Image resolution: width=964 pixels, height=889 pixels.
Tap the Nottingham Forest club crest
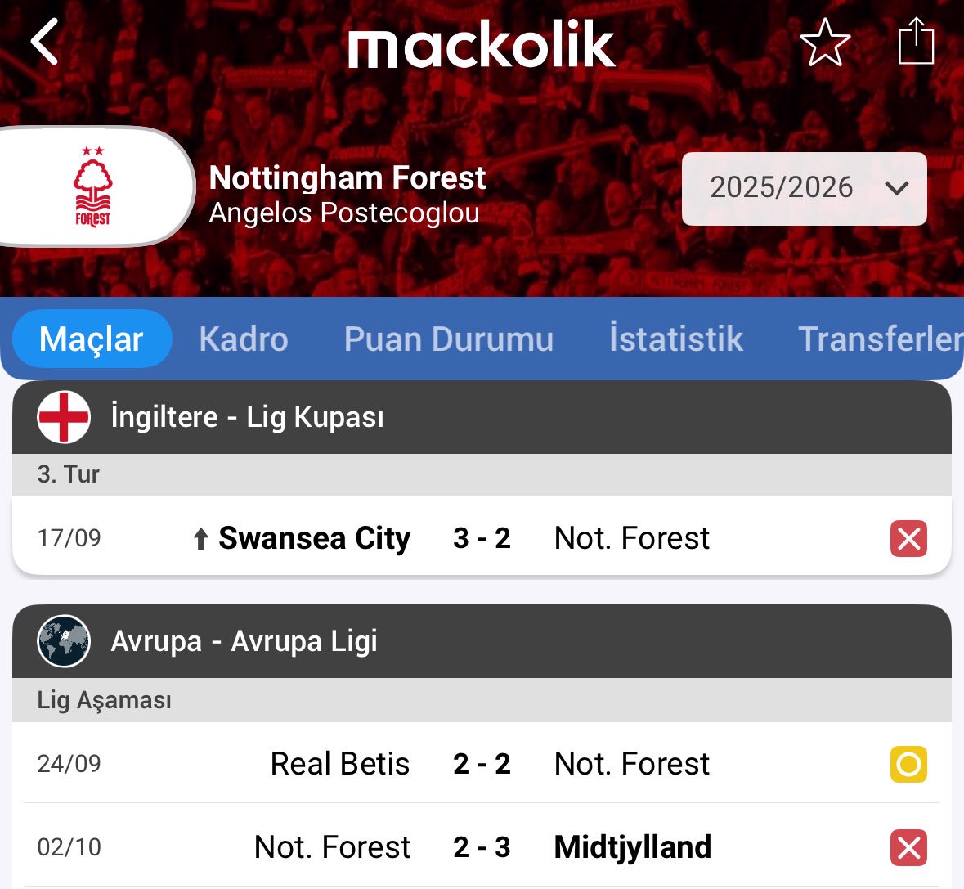click(x=93, y=186)
